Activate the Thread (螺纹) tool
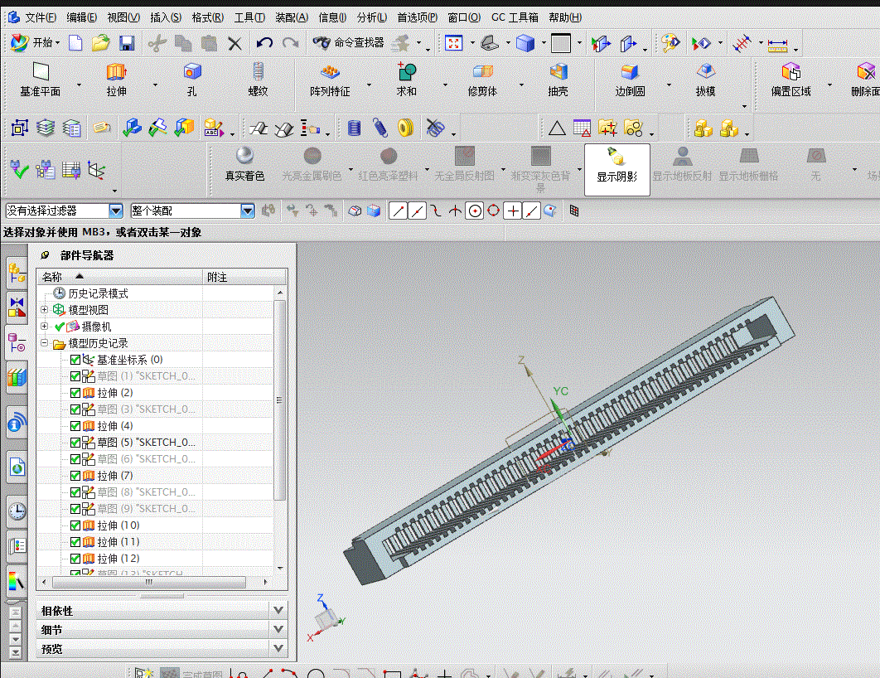880x678 pixels. [258, 80]
